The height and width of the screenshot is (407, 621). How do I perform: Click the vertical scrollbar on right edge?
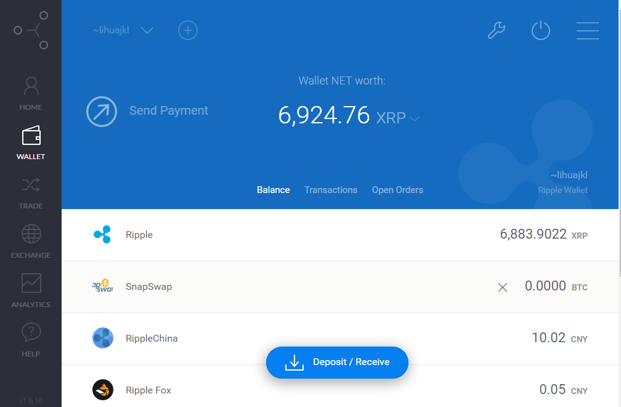pyautogui.click(x=619, y=142)
